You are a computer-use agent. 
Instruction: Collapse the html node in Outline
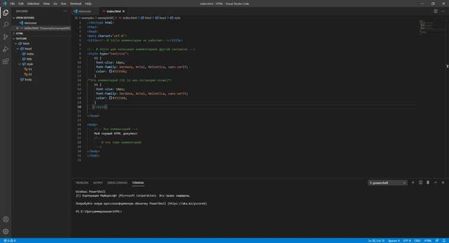[16, 44]
